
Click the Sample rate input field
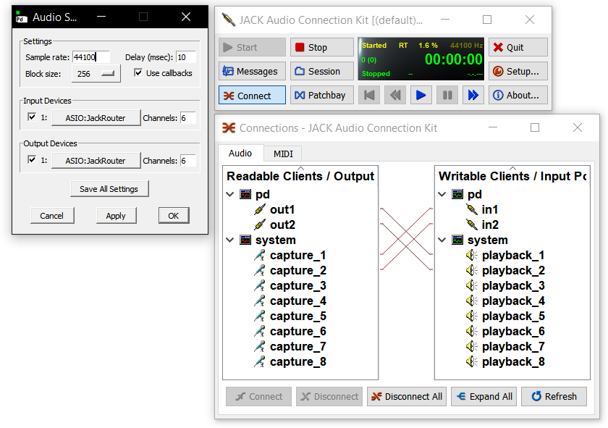[91, 57]
